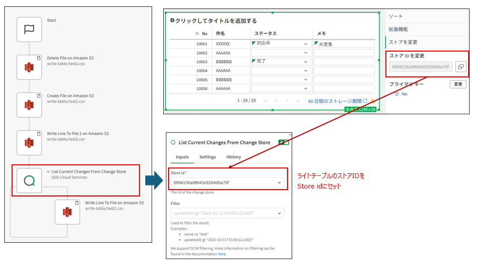477x267 pixels.
Task: Click the storage limit warning triangle icon
Action: [373, 101]
